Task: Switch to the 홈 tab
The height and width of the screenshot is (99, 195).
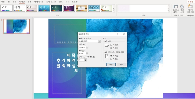Action: pos(9,2)
